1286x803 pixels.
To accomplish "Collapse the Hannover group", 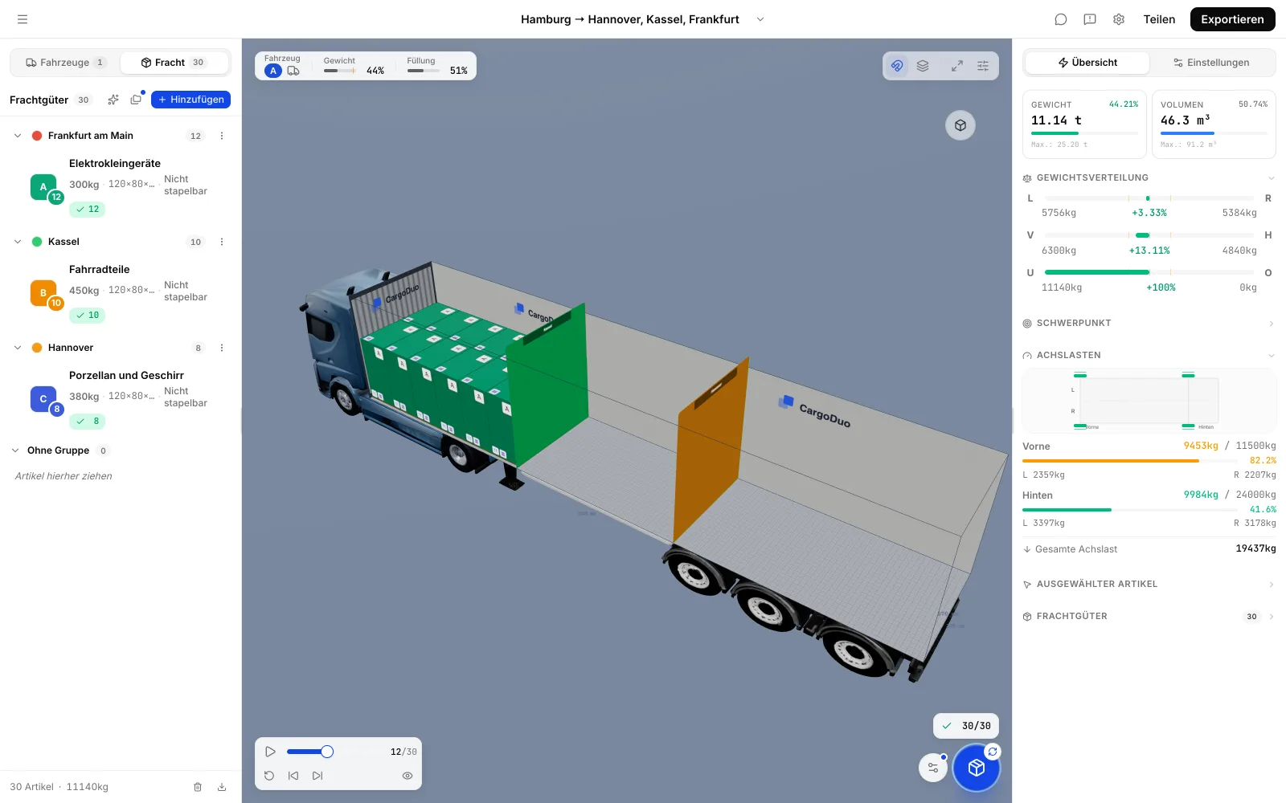I will coord(18,348).
